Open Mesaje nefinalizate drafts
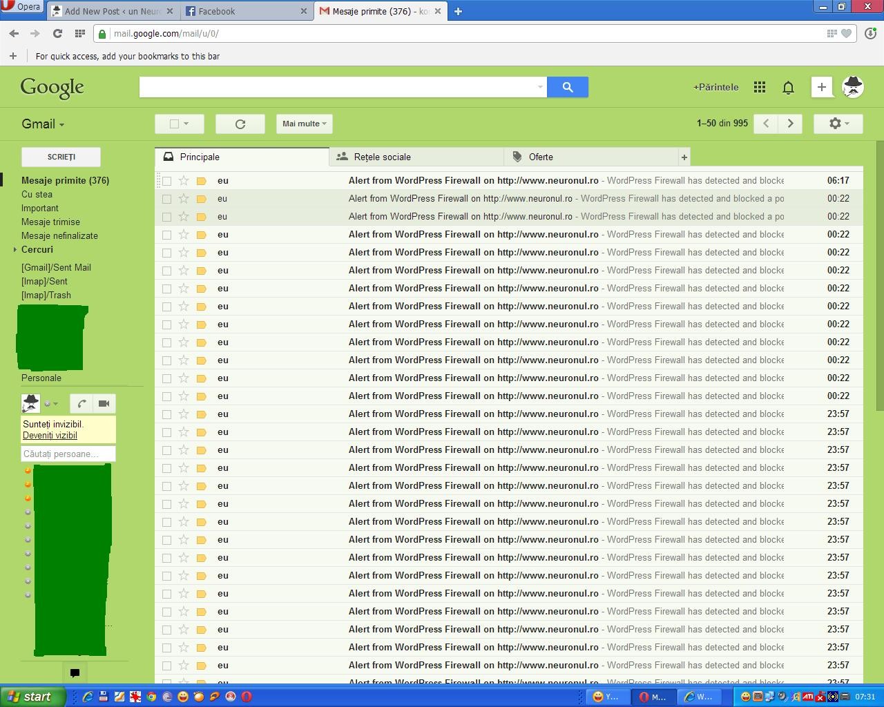This screenshot has height=707, width=884. coord(59,235)
